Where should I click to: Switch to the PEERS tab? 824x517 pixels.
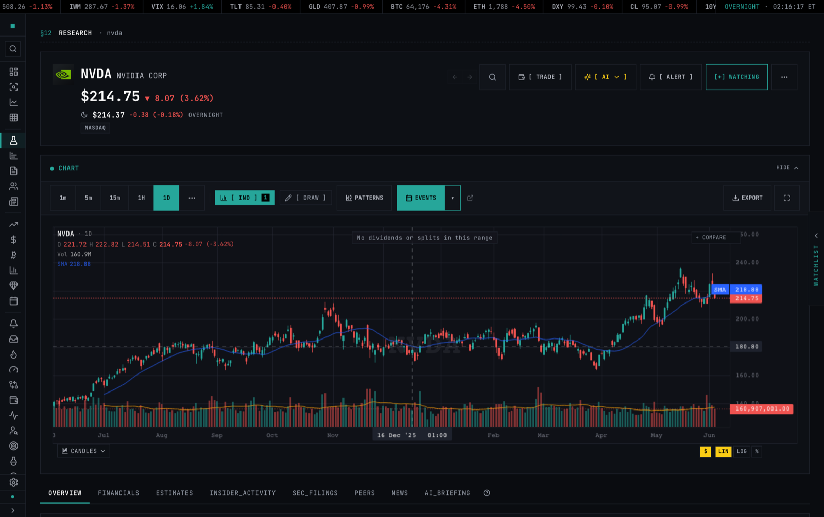[x=365, y=493]
